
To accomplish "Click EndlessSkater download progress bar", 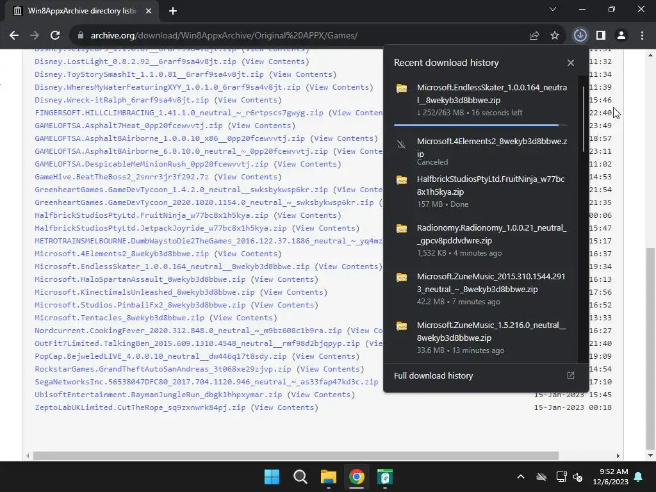I will pyautogui.click(x=480, y=125).
